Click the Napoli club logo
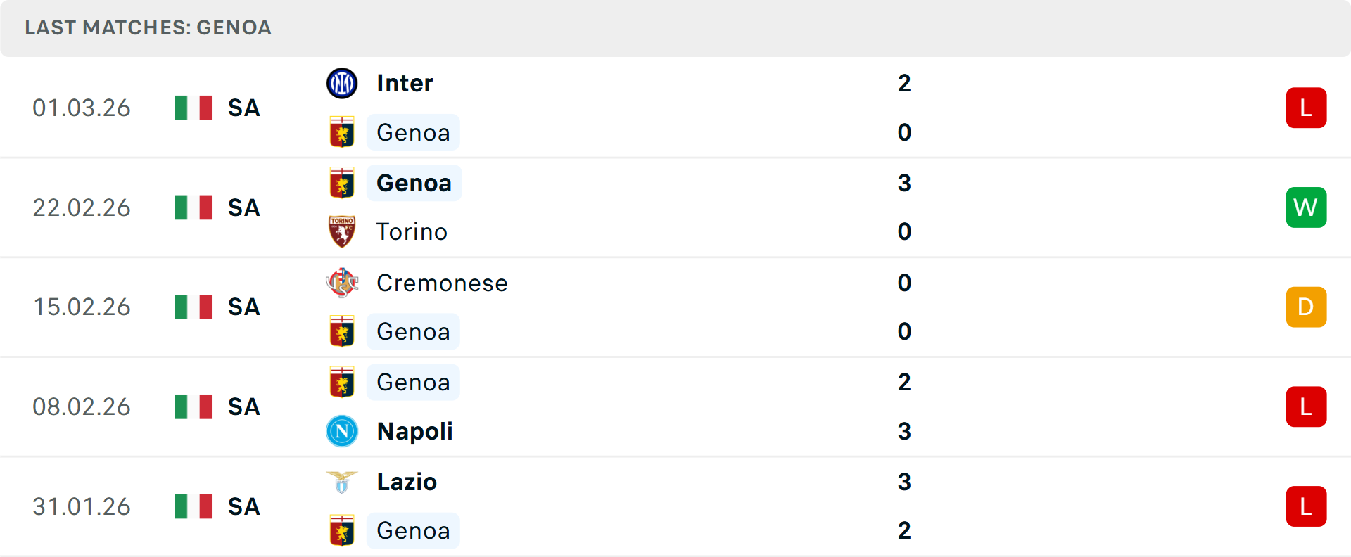The width and height of the screenshot is (1351, 557). 342,431
